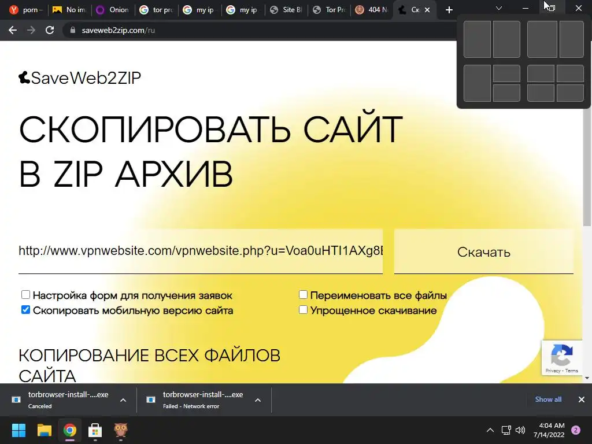Click the lock icon in address bar

[73, 30]
